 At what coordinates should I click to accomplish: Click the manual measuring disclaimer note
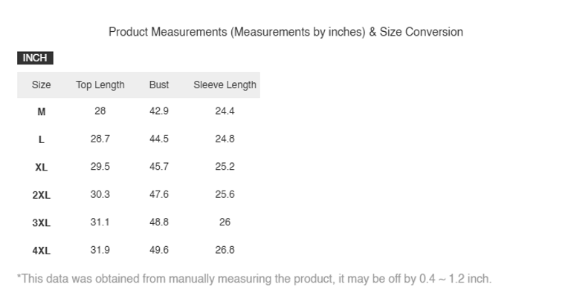254,279
